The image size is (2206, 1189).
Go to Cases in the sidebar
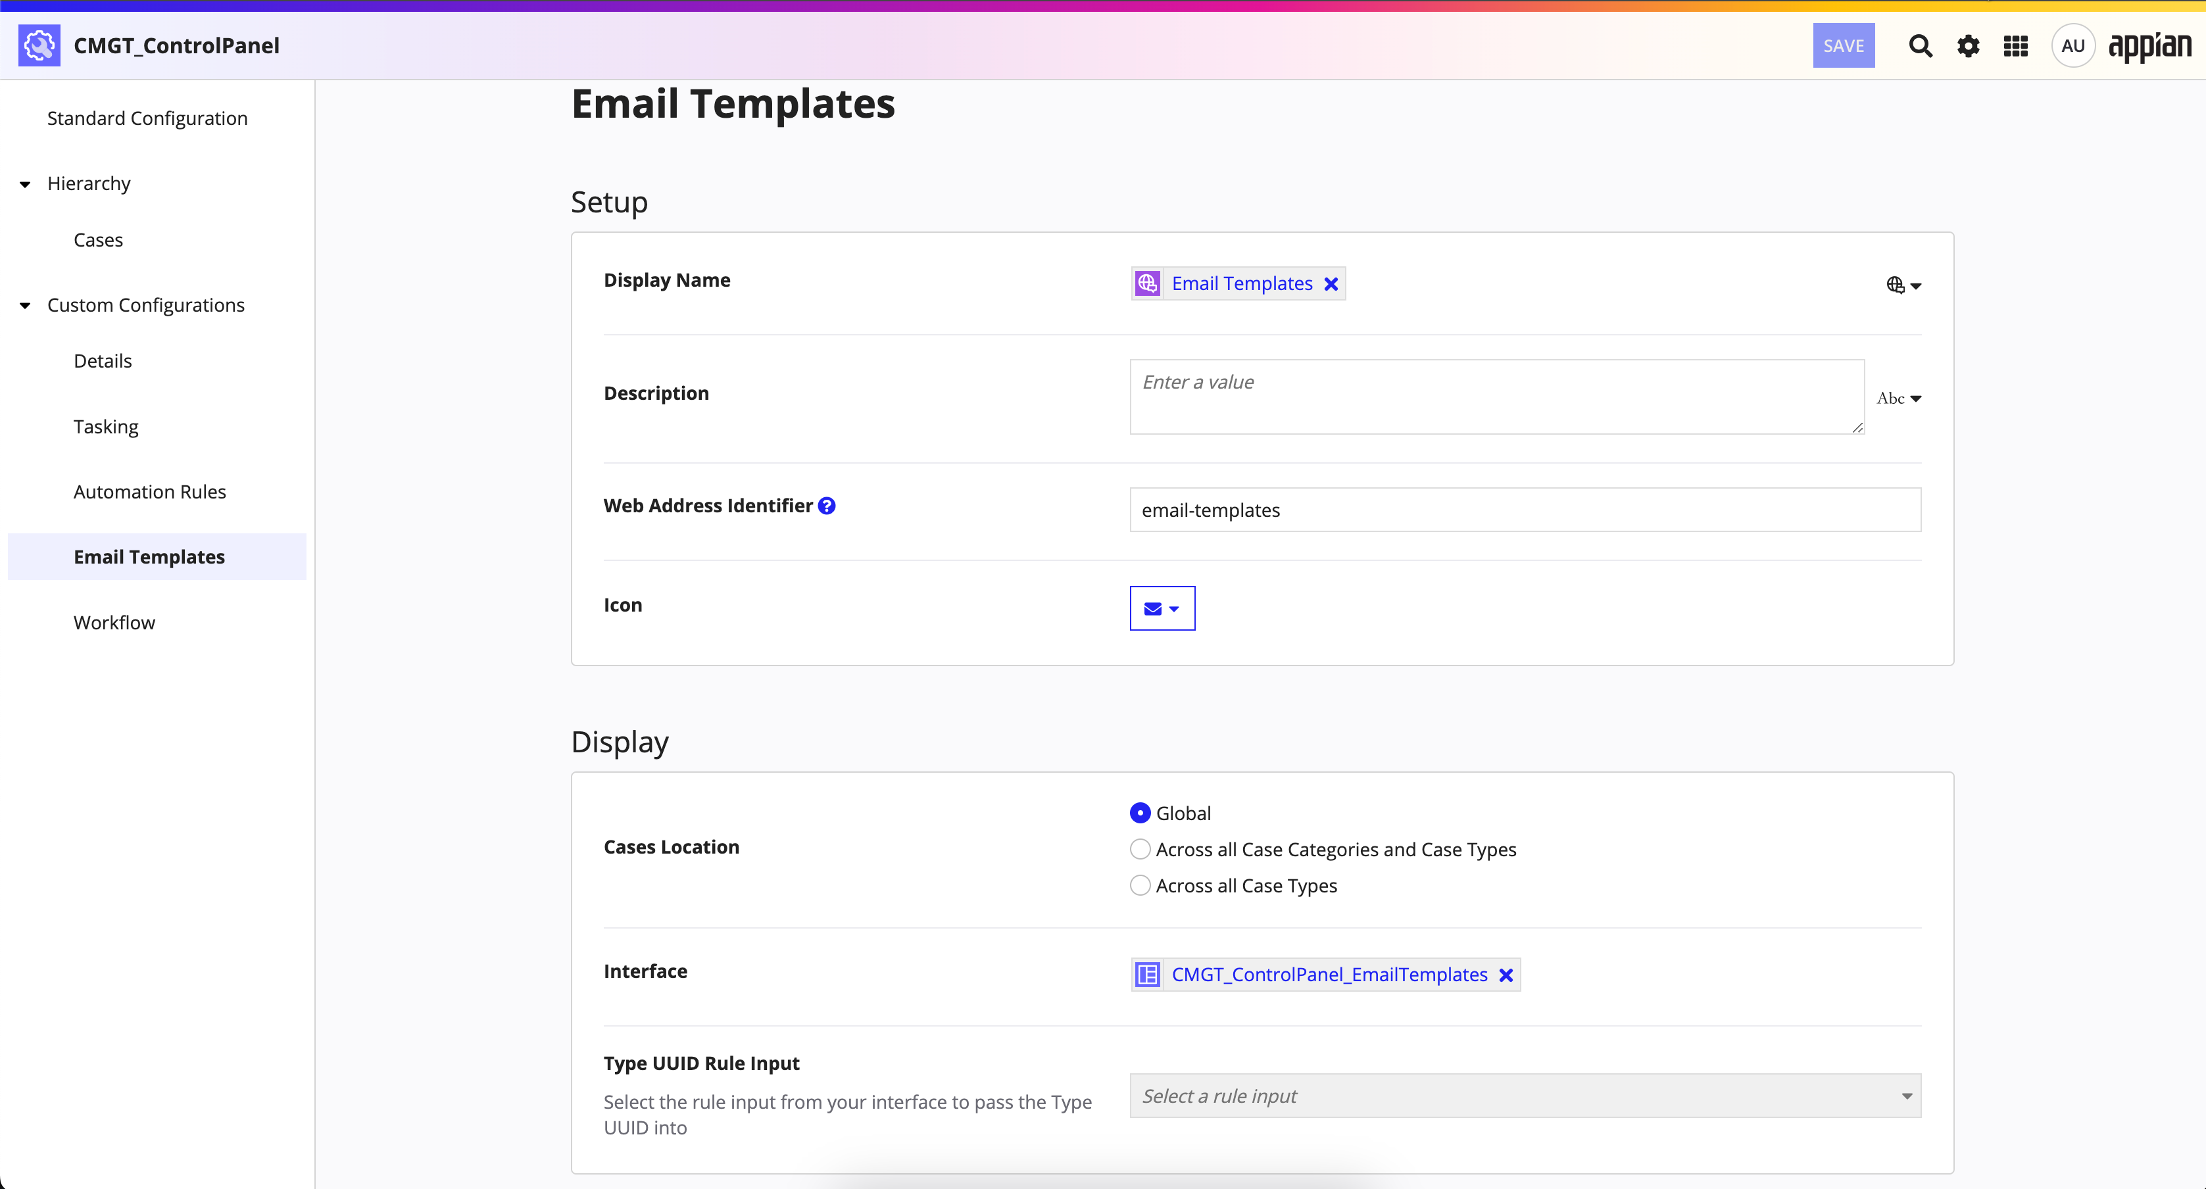coord(99,239)
